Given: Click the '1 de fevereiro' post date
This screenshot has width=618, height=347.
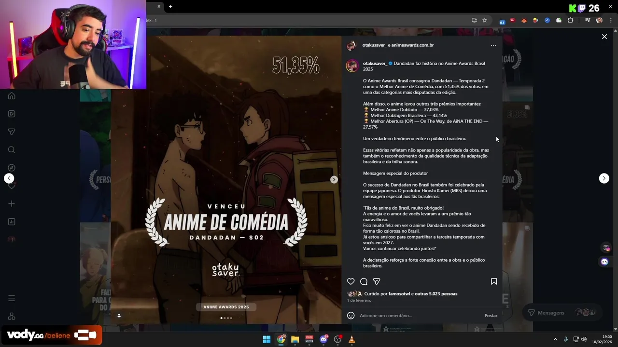Looking at the screenshot, I should pos(359,301).
